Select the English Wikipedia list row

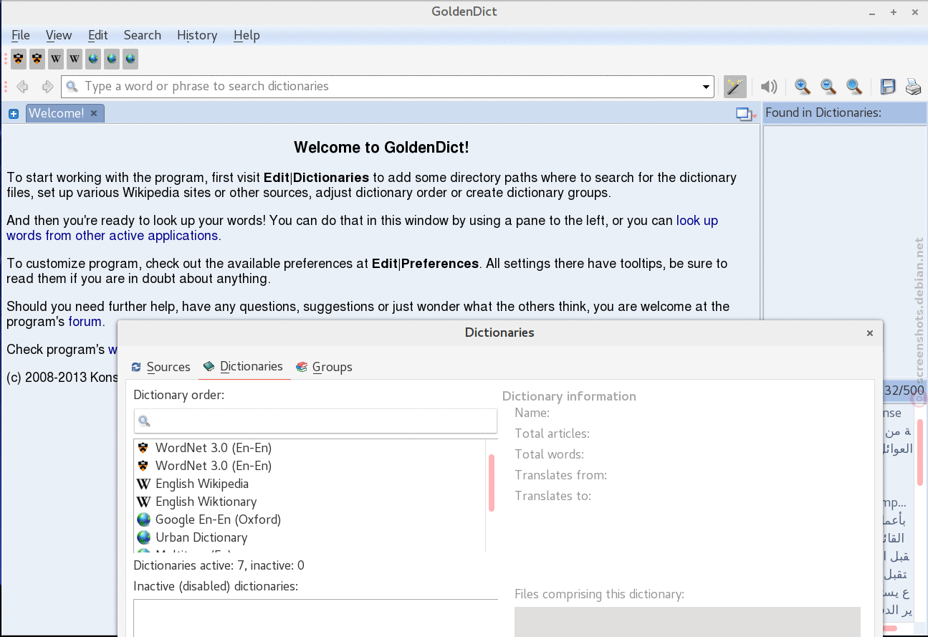310,484
